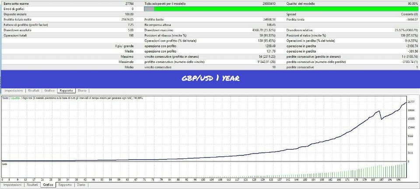The width and height of the screenshot is (420, 189).
Task: Select the active Rapporto tab under the banner
Action: 66,91
